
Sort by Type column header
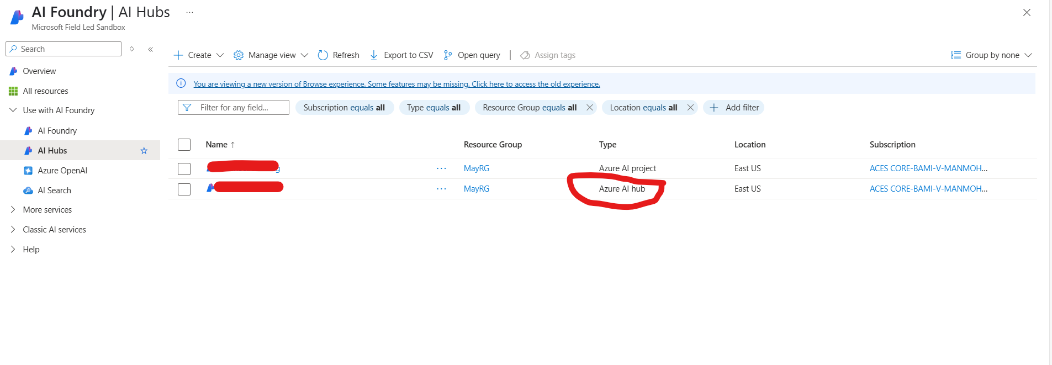(x=607, y=145)
